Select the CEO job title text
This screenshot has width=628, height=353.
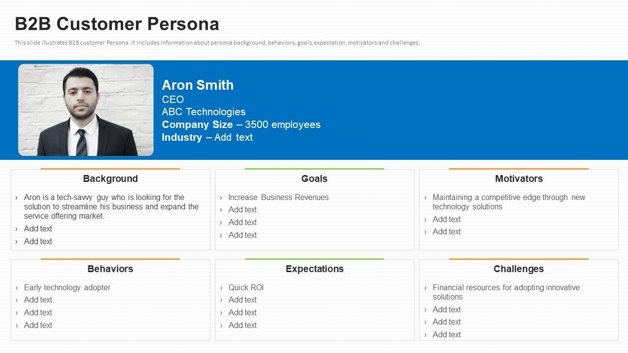click(173, 100)
